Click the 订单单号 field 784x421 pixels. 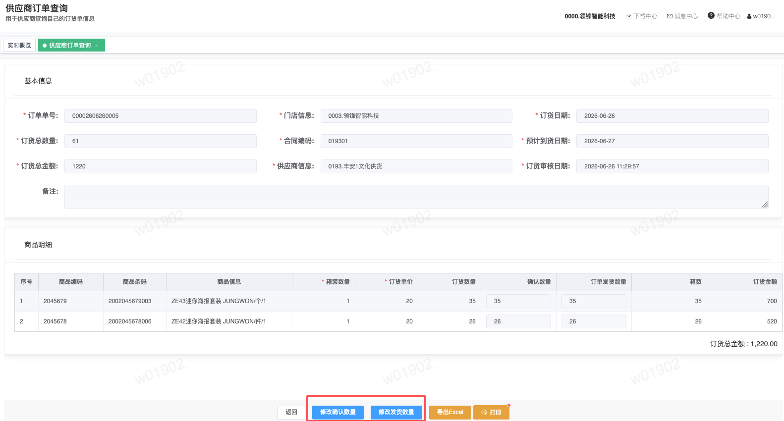tap(161, 116)
